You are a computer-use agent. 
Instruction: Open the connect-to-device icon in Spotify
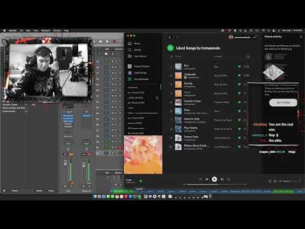[x=275, y=181]
